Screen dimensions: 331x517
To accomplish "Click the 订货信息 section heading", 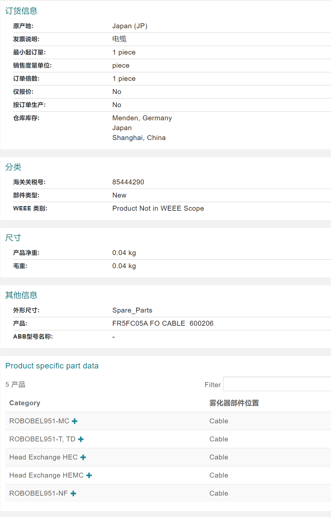I will [x=21, y=11].
